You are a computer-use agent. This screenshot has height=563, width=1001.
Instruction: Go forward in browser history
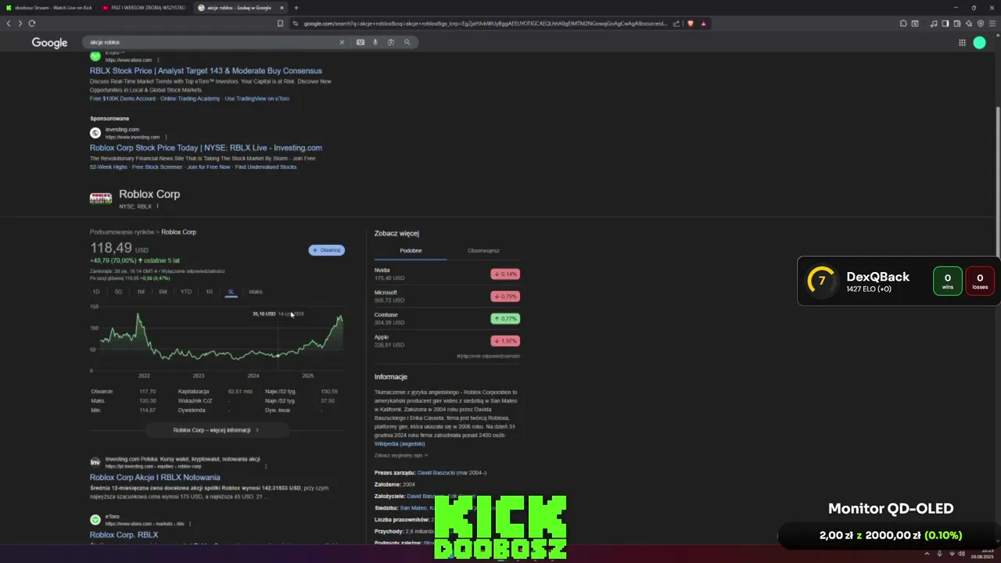(20, 23)
